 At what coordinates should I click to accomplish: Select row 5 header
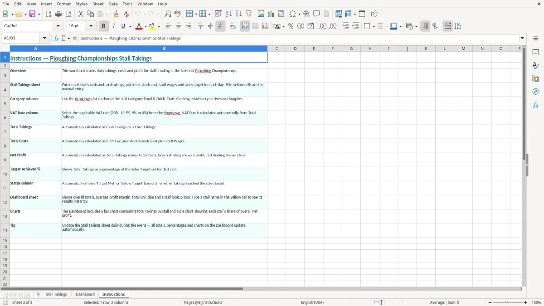click(5, 104)
